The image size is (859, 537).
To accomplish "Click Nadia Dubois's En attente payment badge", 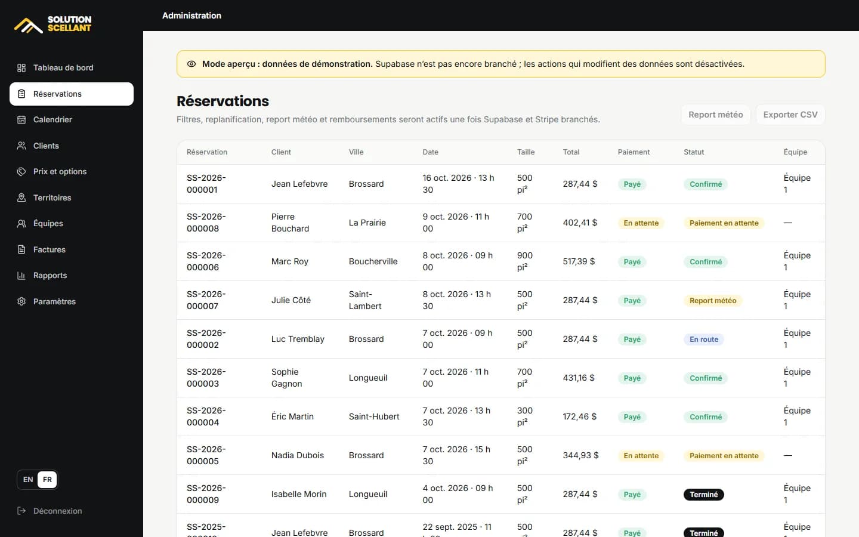I will pyautogui.click(x=641, y=456).
